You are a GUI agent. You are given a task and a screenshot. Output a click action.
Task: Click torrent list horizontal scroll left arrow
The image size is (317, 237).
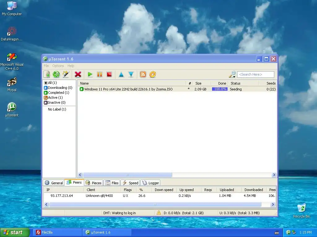[80, 175]
